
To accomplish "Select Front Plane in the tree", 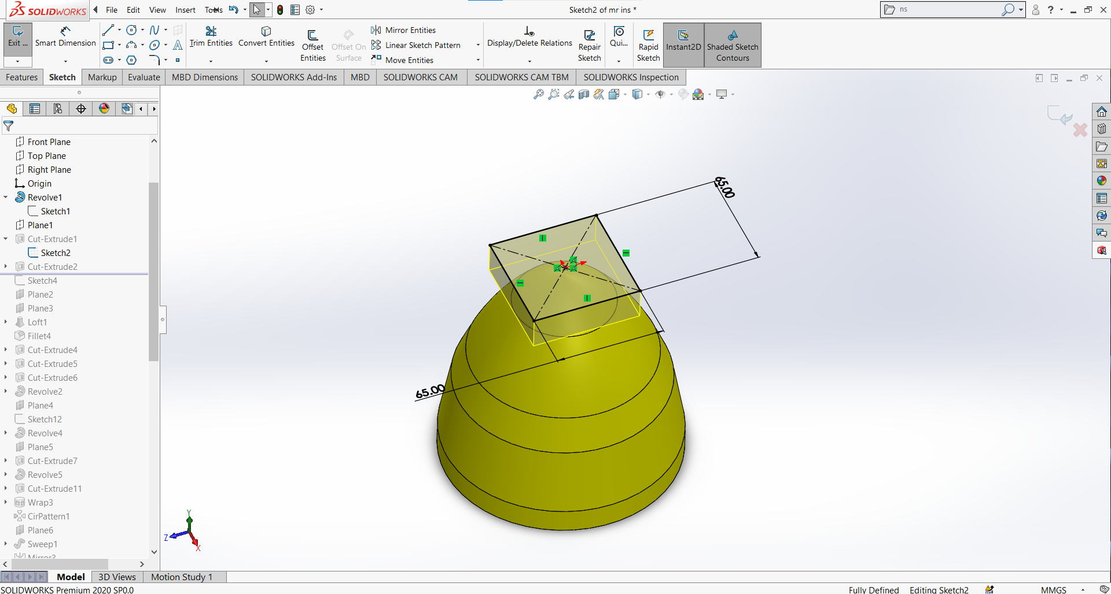I will (x=49, y=142).
